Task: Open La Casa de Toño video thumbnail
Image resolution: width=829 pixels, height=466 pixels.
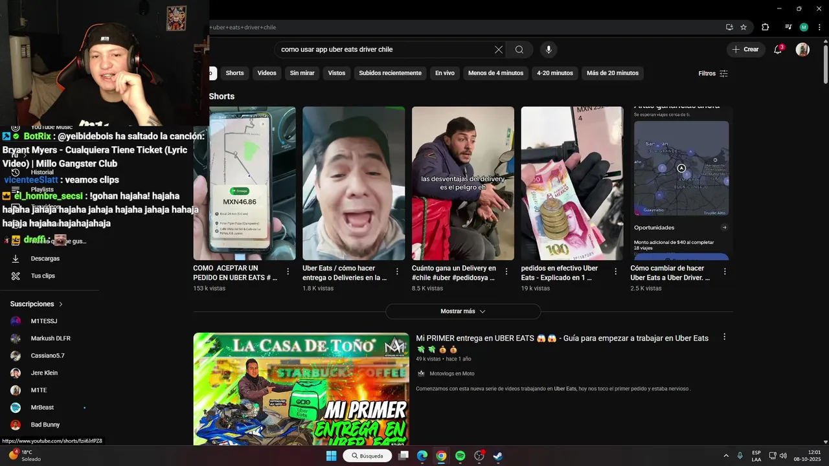Action: tap(301, 388)
